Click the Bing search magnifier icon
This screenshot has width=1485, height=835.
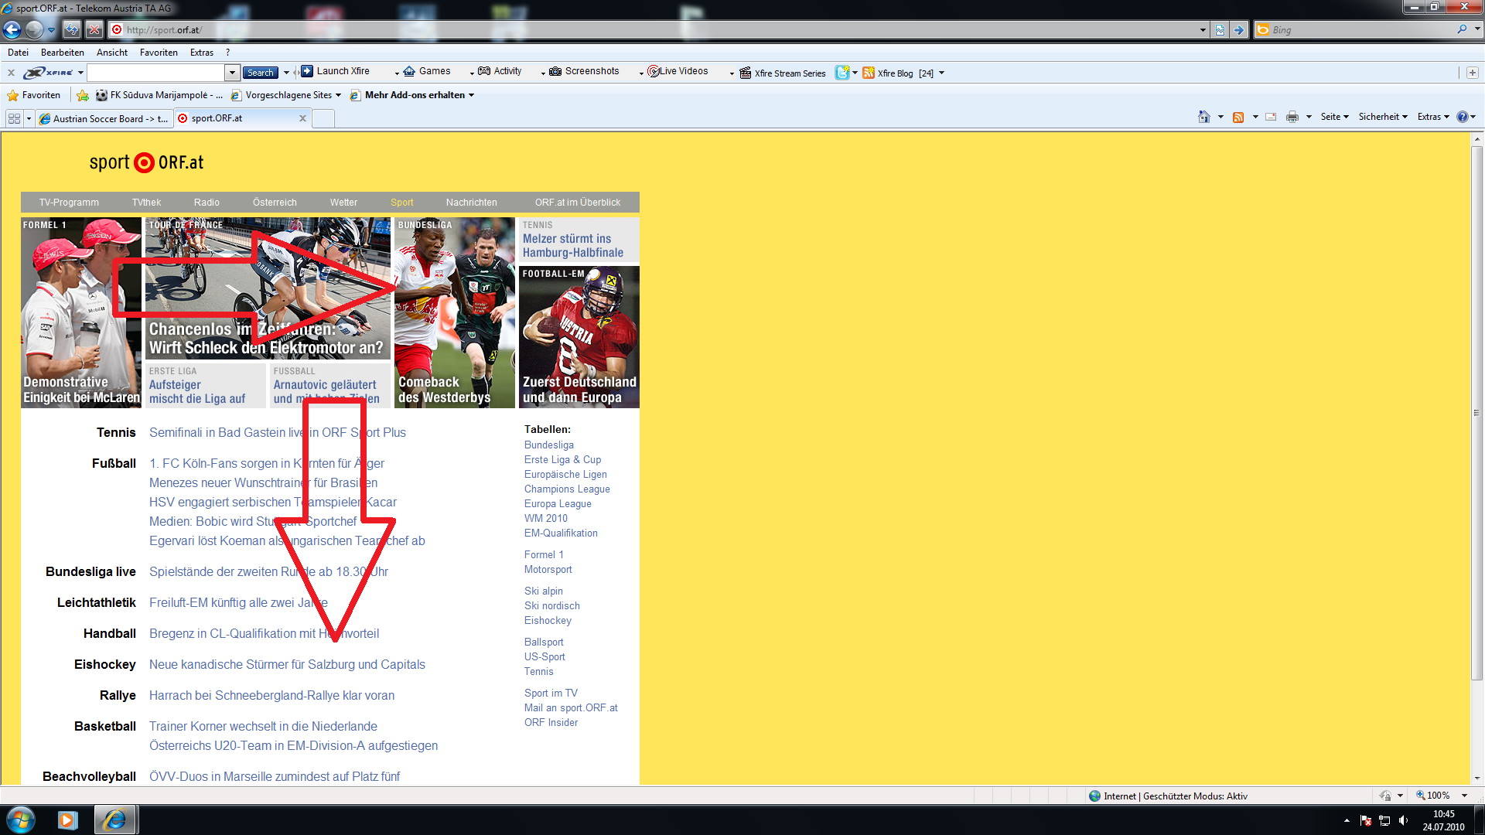pos(1462,29)
